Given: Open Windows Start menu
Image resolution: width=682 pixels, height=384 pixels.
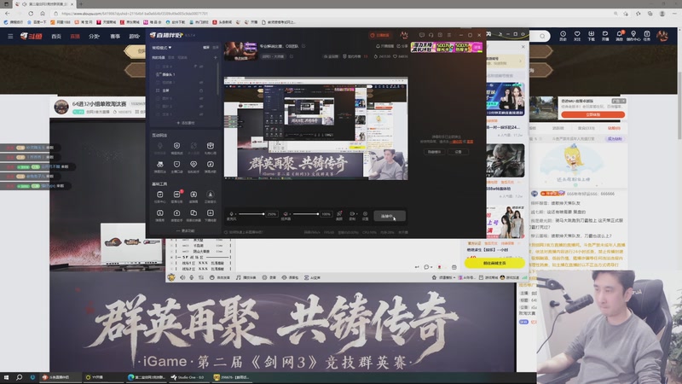Looking at the screenshot, I should [6, 377].
